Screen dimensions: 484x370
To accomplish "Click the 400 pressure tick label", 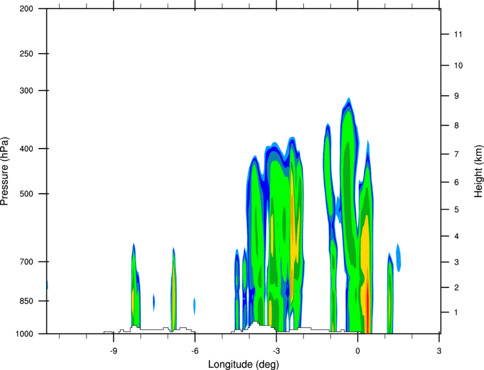I will [x=26, y=149].
